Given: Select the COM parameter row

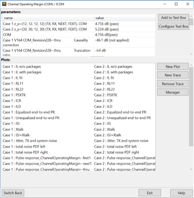Looking at the screenshot, I should 79,35.
